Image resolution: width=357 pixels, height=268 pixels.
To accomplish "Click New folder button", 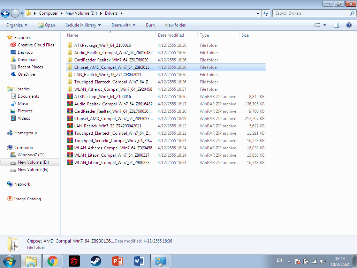I will coord(175,25).
